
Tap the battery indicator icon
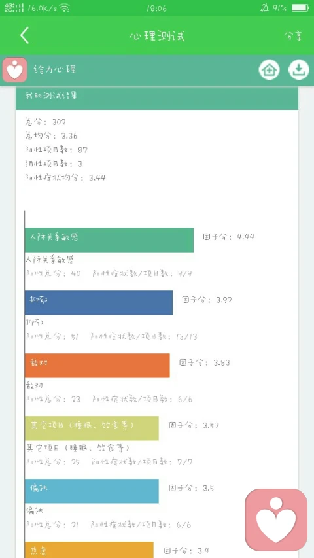click(x=300, y=8)
